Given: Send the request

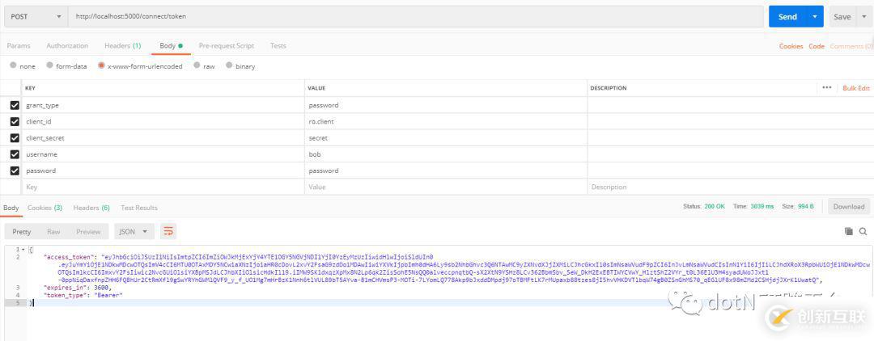Looking at the screenshot, I should tap(787, 17).
